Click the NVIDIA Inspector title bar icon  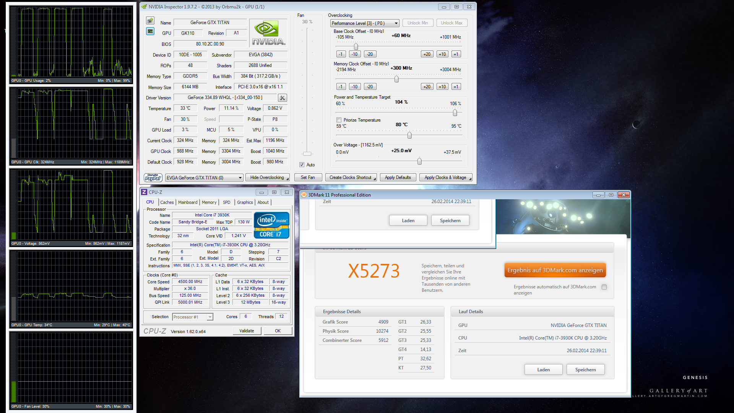[144, 7]
